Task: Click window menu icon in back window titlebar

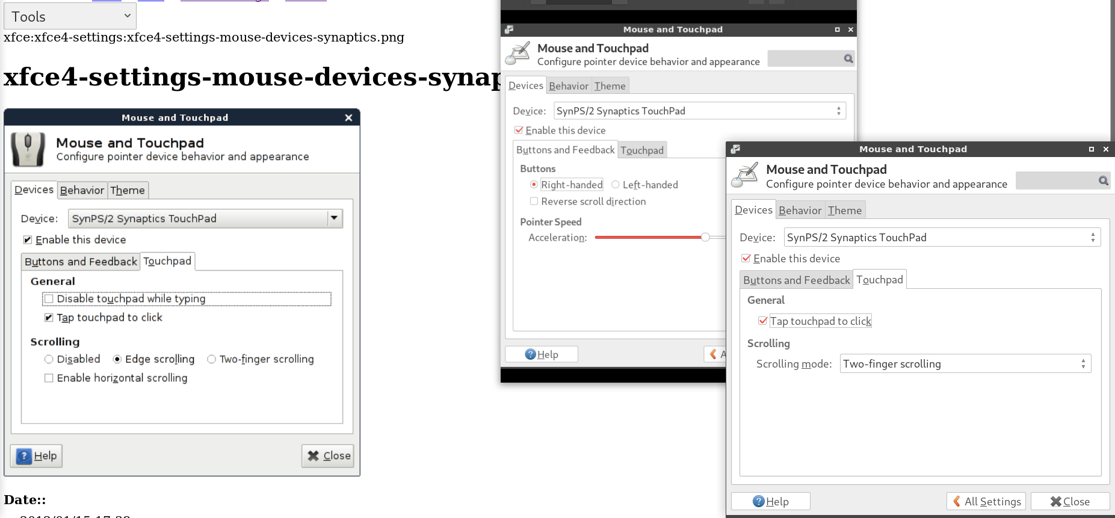Action: 509,29
